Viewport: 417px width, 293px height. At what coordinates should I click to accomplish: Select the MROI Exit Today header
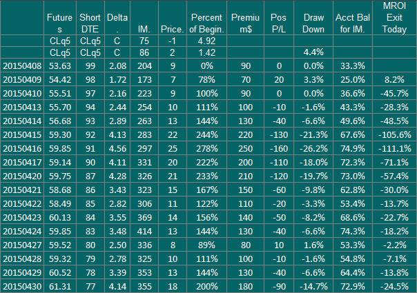(394, 17)
